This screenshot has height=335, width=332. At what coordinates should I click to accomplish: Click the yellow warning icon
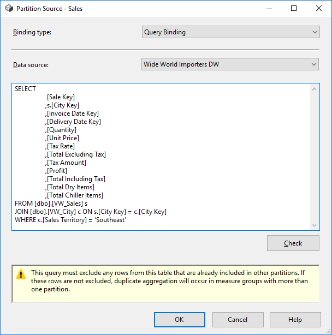tap(21, 274)
